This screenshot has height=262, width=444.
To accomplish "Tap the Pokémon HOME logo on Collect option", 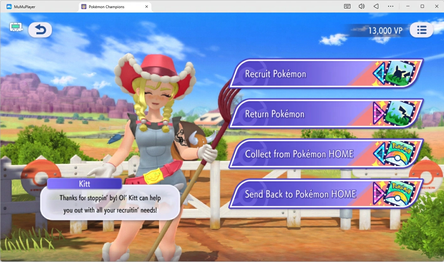I will click(x=400, y=154).
